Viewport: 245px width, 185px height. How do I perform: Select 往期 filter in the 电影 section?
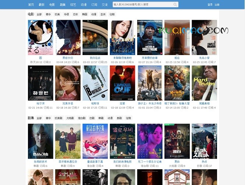click(112, 14)
